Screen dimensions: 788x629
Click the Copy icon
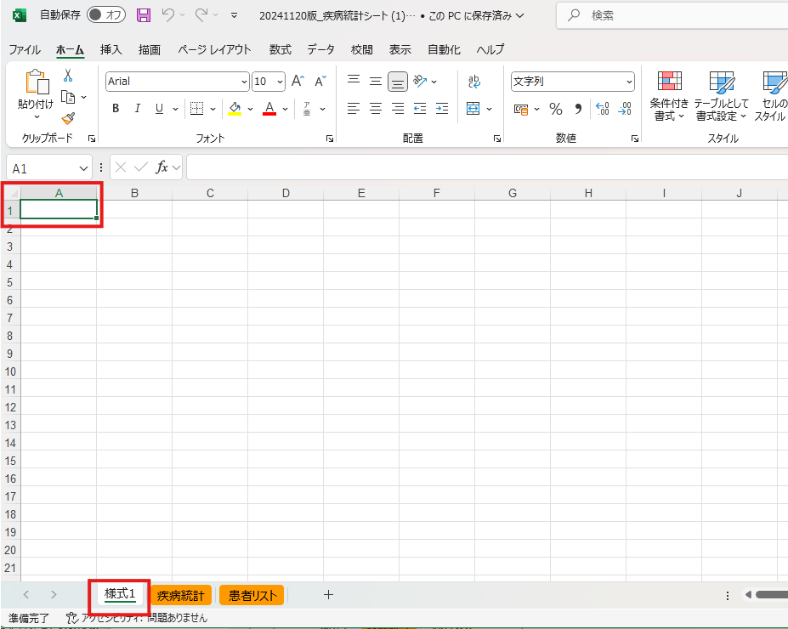coord(68,97)
